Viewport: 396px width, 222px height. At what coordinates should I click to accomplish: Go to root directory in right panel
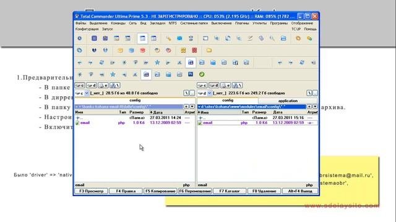coord(309,93)
